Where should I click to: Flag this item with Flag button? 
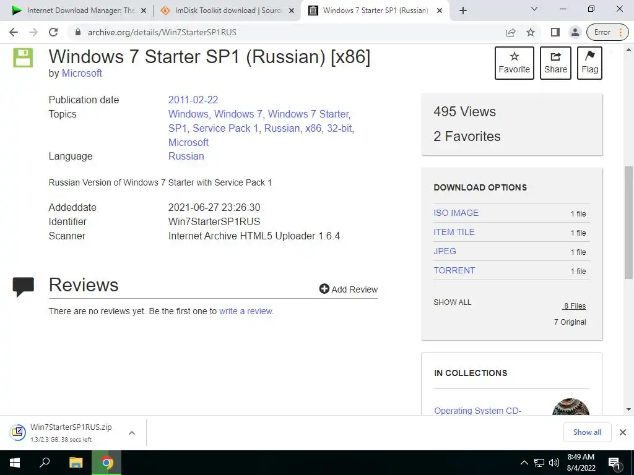(589, 63)
